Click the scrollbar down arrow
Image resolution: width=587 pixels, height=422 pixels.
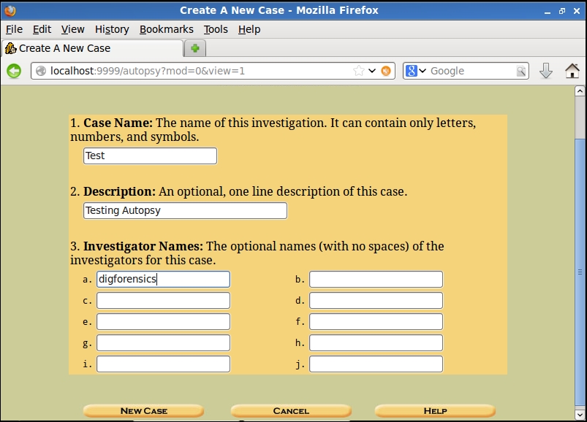click(580, 415)
